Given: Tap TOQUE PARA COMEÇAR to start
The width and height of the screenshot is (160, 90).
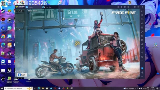Looking at the screenshot, I should coord(77,68).
